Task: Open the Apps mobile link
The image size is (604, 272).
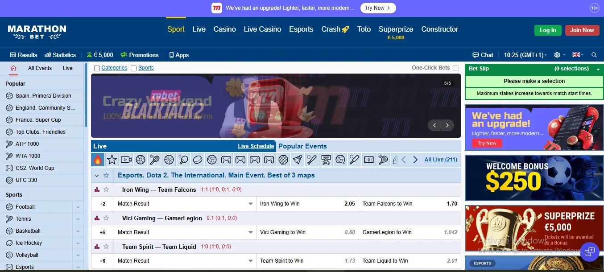Action: [179, 55]
